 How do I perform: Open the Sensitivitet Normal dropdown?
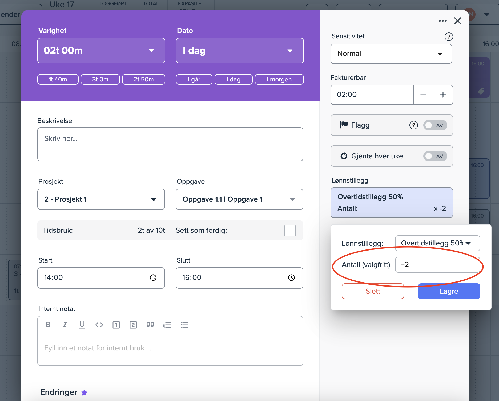[x=391, y=54]
